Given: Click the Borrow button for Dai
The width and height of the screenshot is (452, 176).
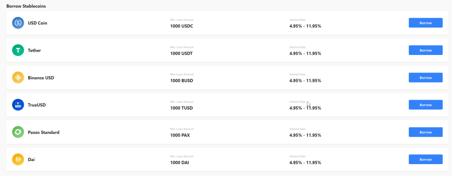Looking at the screenshot, I should coord(425,159).
